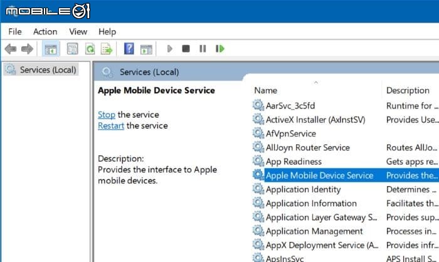439x262 pixels.
Task: Click 'Gets apps re...' description cell
Action: [x=411, y=162]
